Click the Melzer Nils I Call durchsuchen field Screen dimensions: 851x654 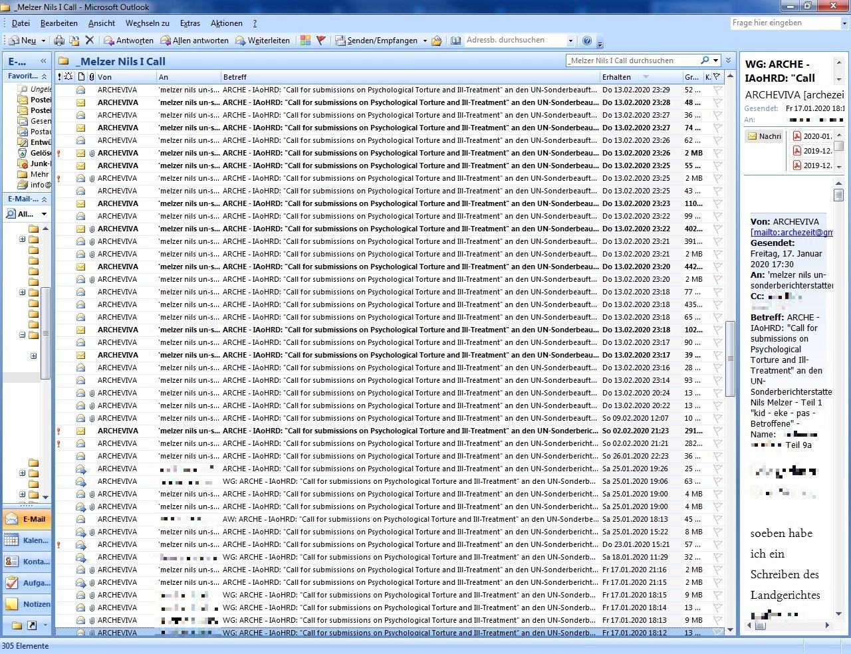pyautogui.click(x=632, y=60)
